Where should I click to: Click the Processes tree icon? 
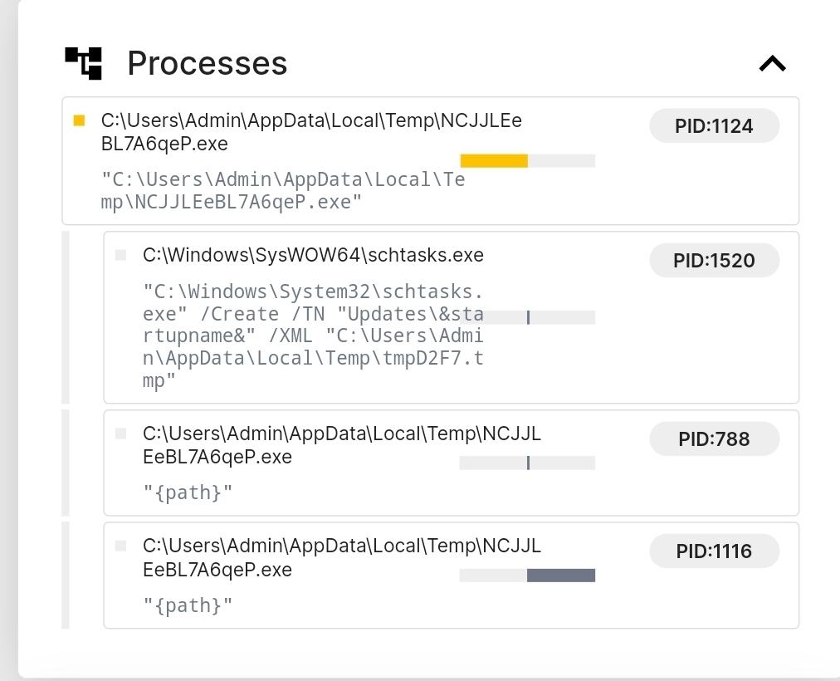(x=83, y=63)
